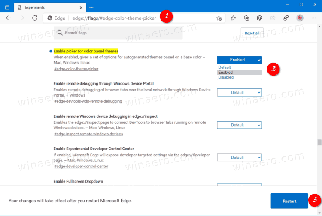Click the Restart button
The image size is (322, 216).
(x=289, y=201)
